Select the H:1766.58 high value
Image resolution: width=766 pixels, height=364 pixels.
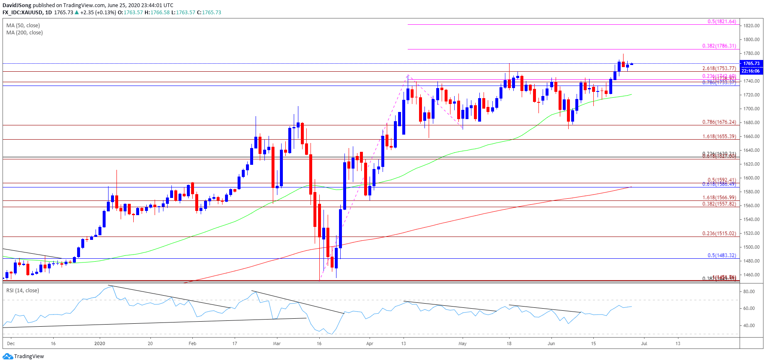pos(157,13)
